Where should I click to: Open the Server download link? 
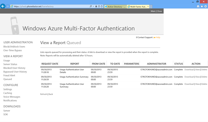(6, 111)
